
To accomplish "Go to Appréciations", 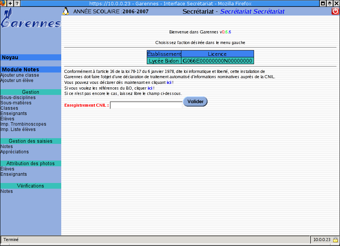I will 15,152.
